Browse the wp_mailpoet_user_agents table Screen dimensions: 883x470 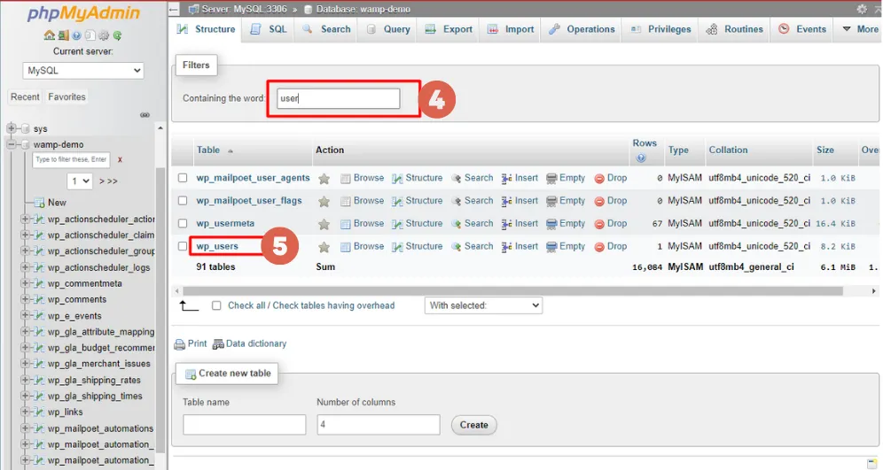pos(362,178)
